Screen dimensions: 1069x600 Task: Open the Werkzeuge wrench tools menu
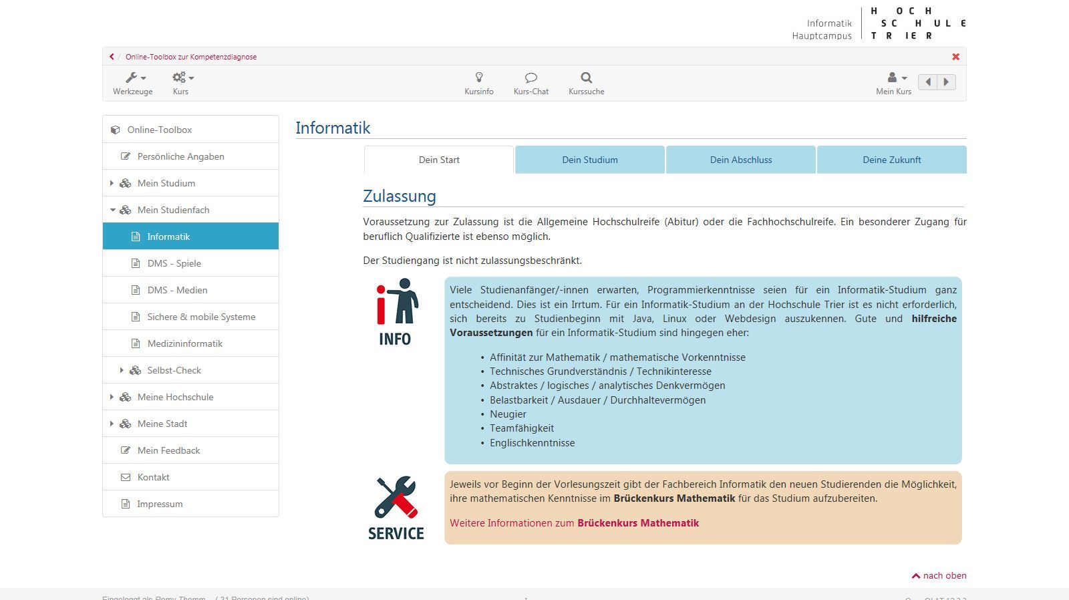(x=133, y=83)
